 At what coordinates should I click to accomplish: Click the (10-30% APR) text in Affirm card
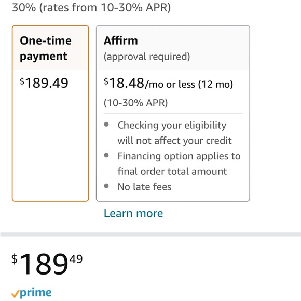(x=136, y=103)
